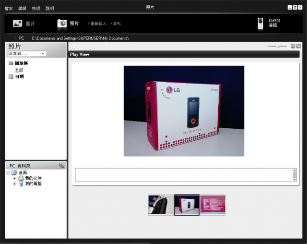Open the 編輯 menu
This screenshot has width=307, height=244.
coord(22,8)
